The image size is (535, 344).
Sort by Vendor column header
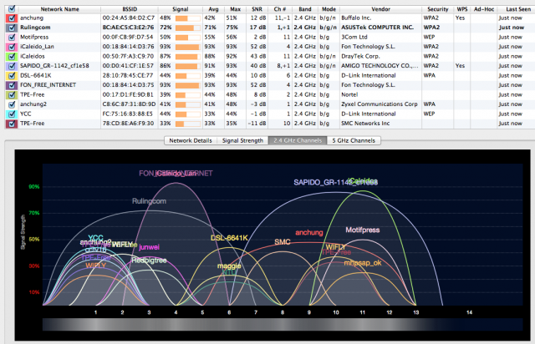pyautogui.click(x=381, y=9)
